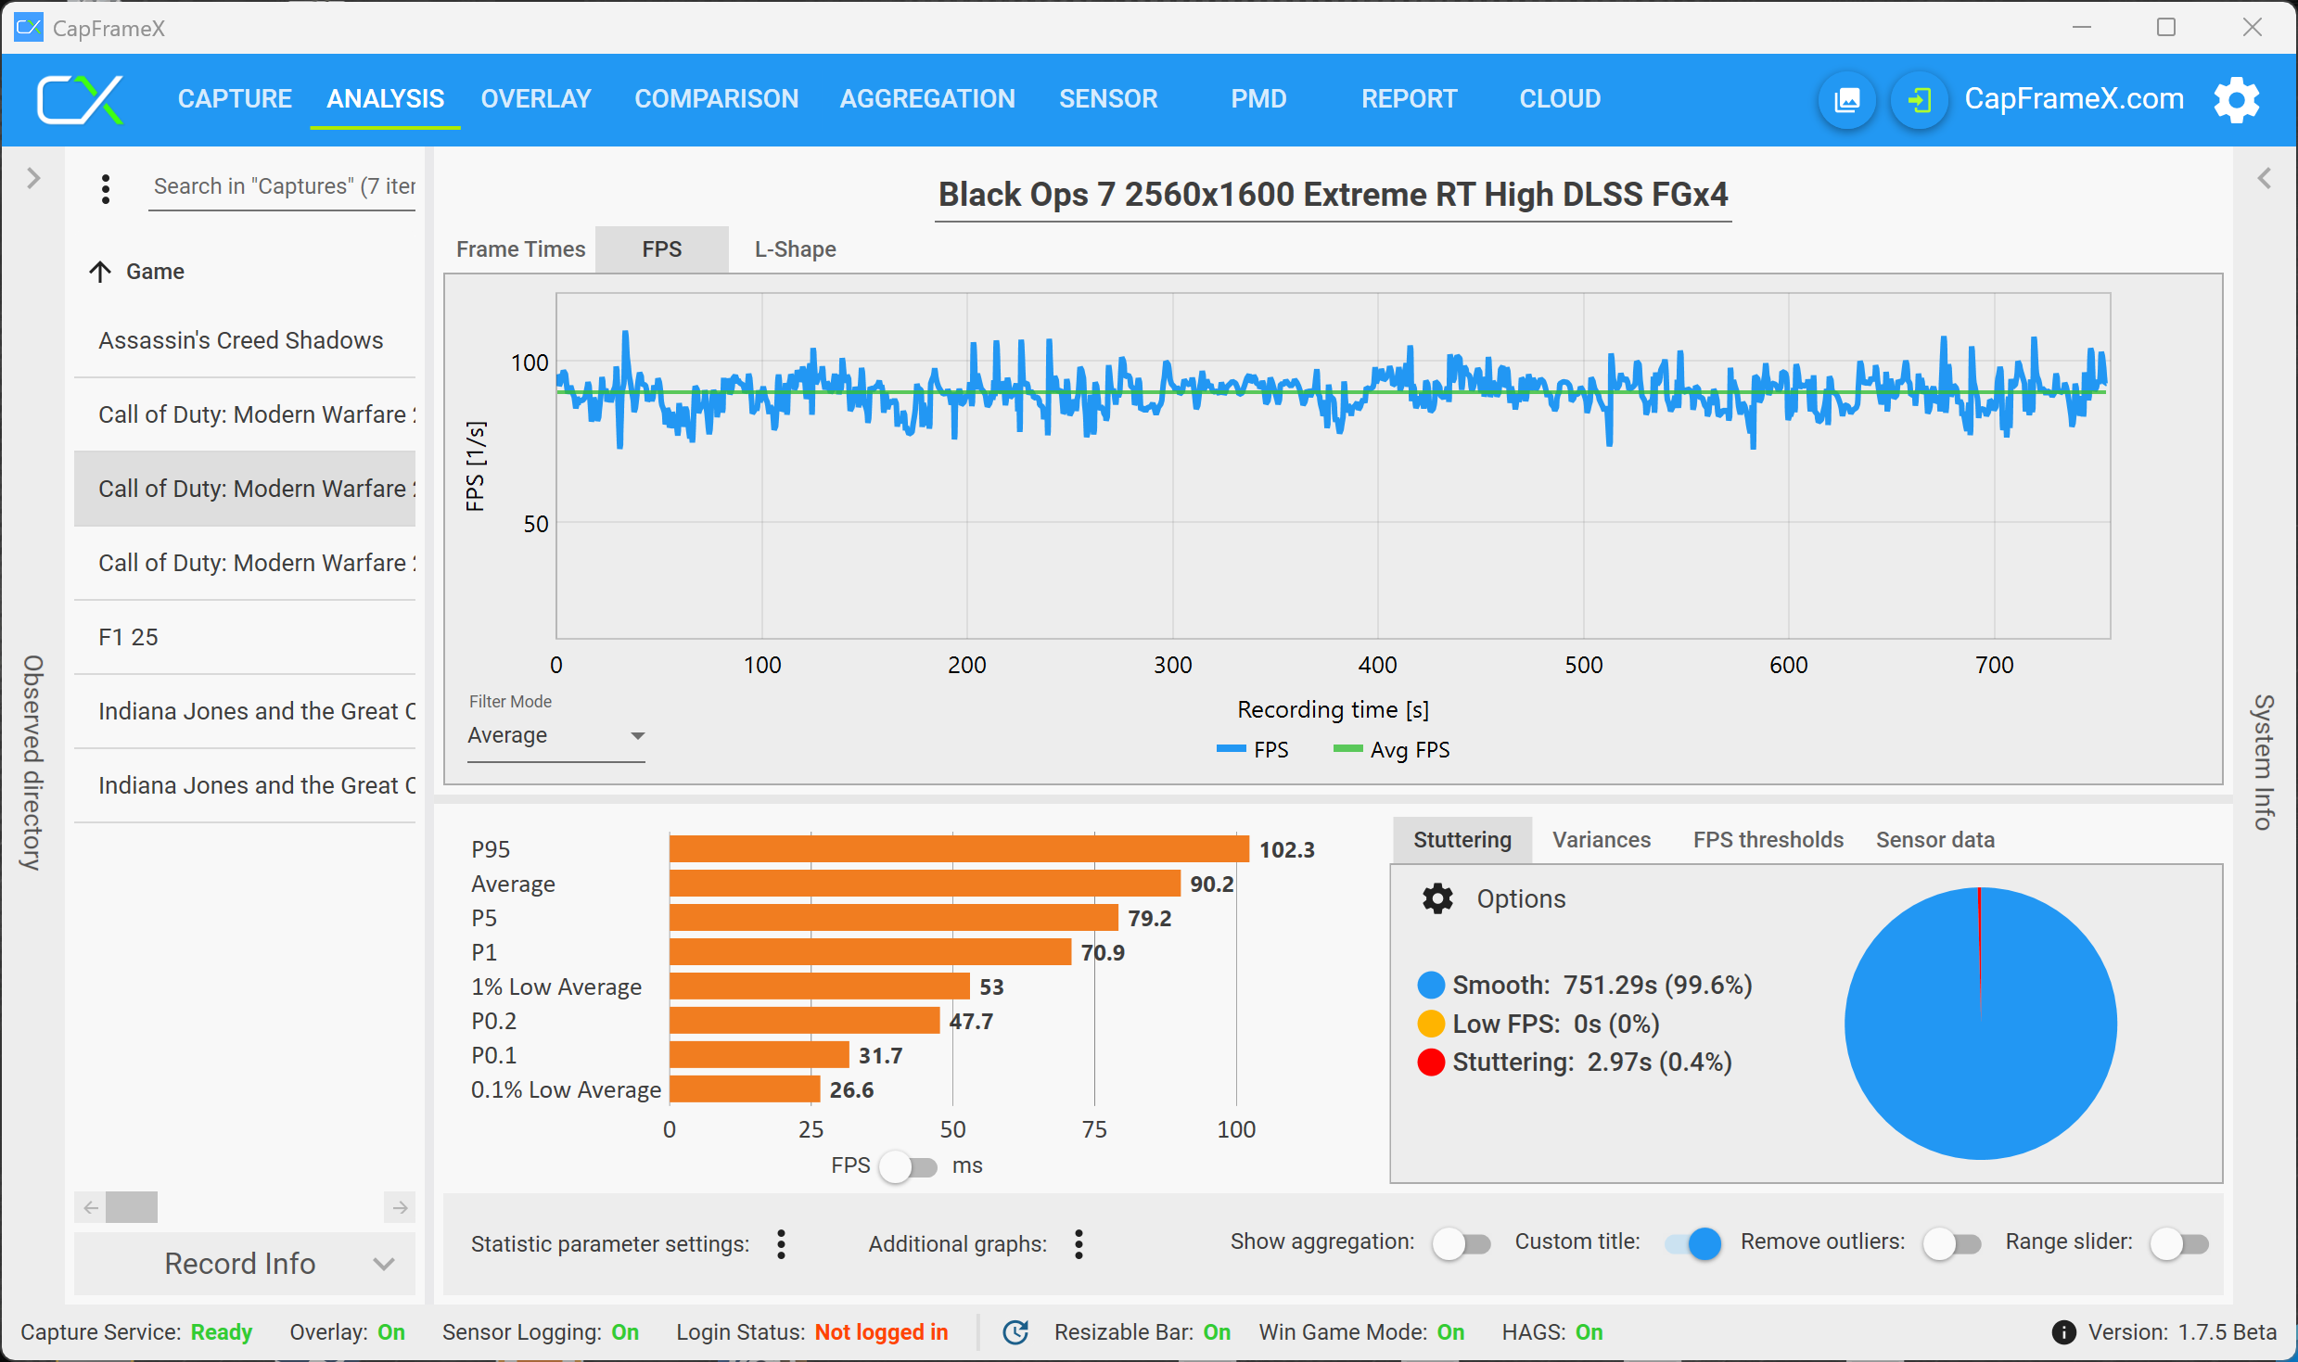The width and height of the screenshot is (2298, 1362).
Task: Open the Filter Mode Average dropdown
Action: 555,736
